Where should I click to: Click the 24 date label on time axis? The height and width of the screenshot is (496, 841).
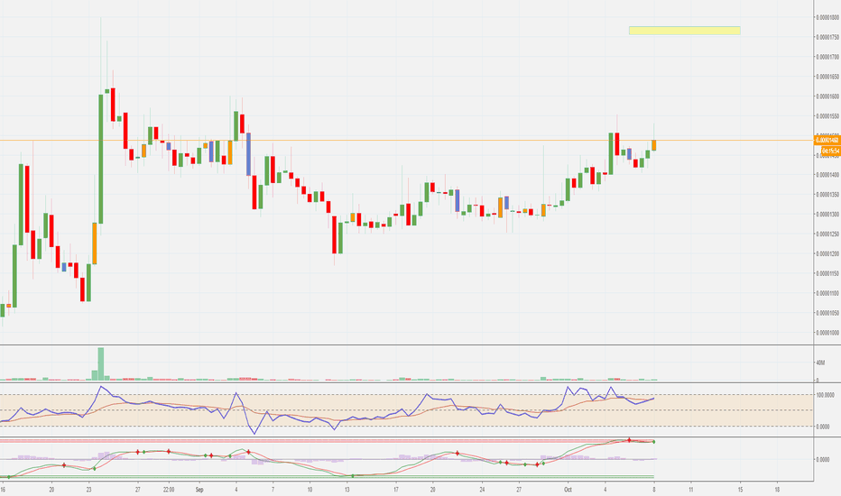482,490
